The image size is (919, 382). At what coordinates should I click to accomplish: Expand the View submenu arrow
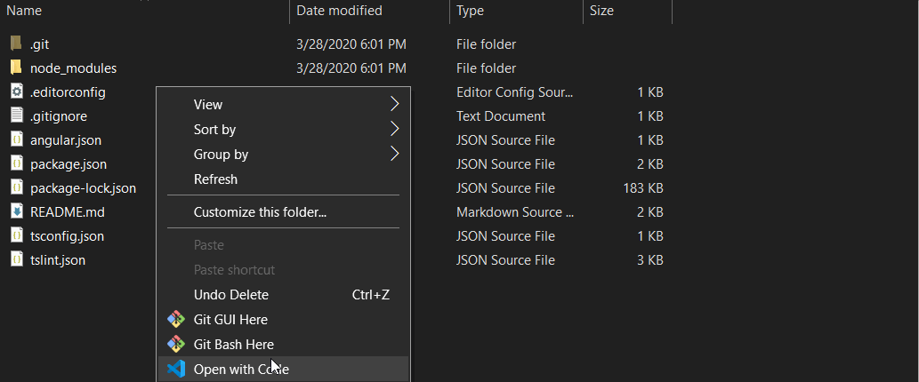(394, 104)
